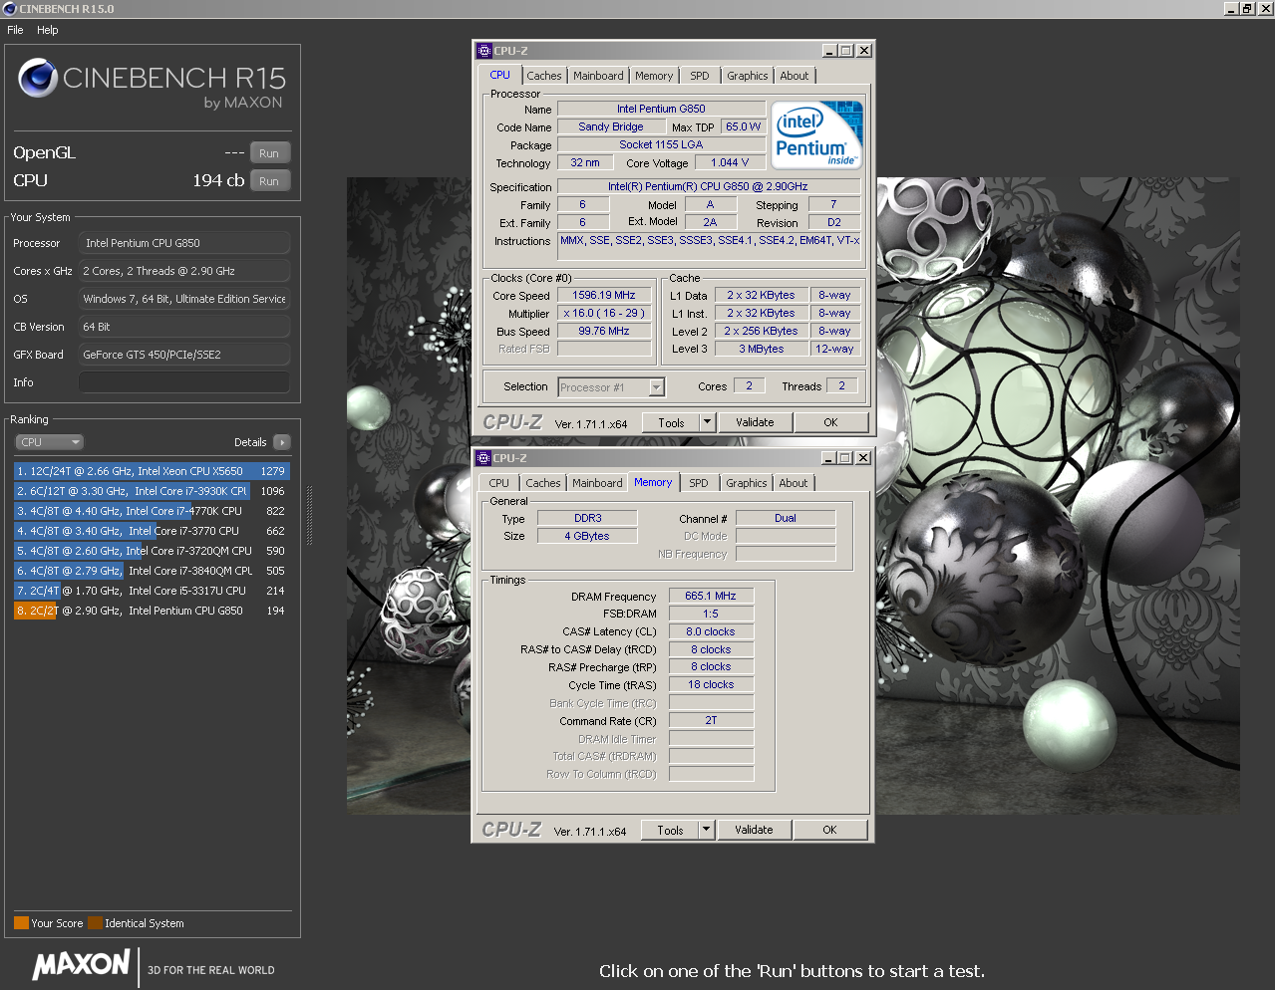Select ranking entry Pentium CPU G850

tap(152, 611)
